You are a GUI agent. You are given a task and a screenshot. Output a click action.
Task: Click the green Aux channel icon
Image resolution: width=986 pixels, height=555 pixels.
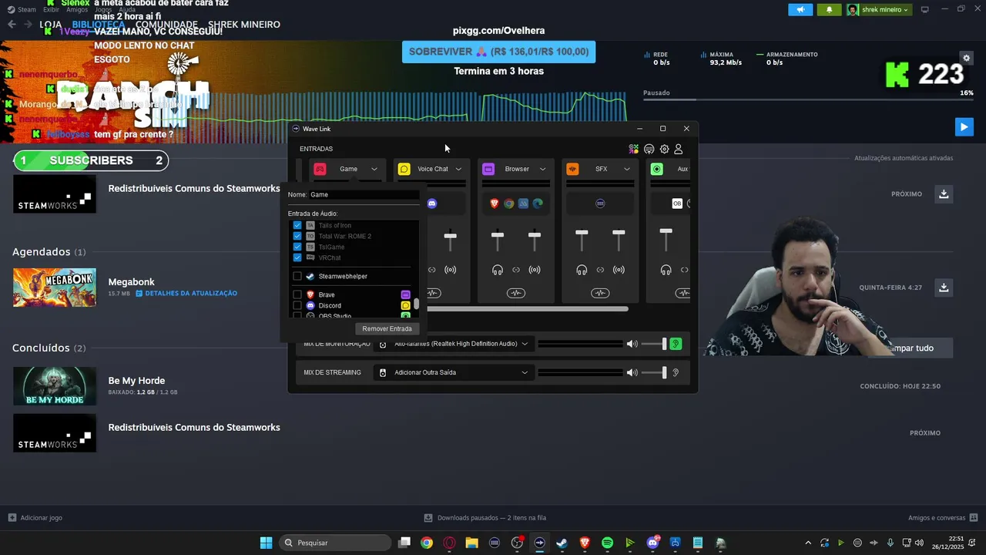click(x=656, y=169)
